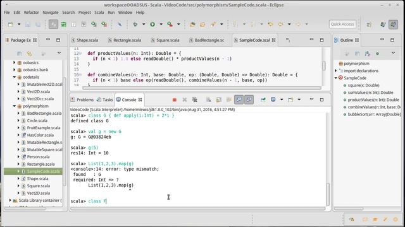Maximize the Outline view
The height and width of the screenshot is (227, 405).
392,40
